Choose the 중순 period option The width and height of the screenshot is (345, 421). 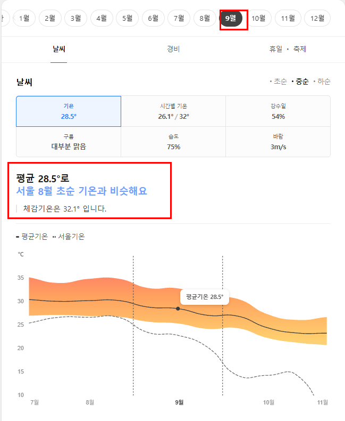pos(300,82)
